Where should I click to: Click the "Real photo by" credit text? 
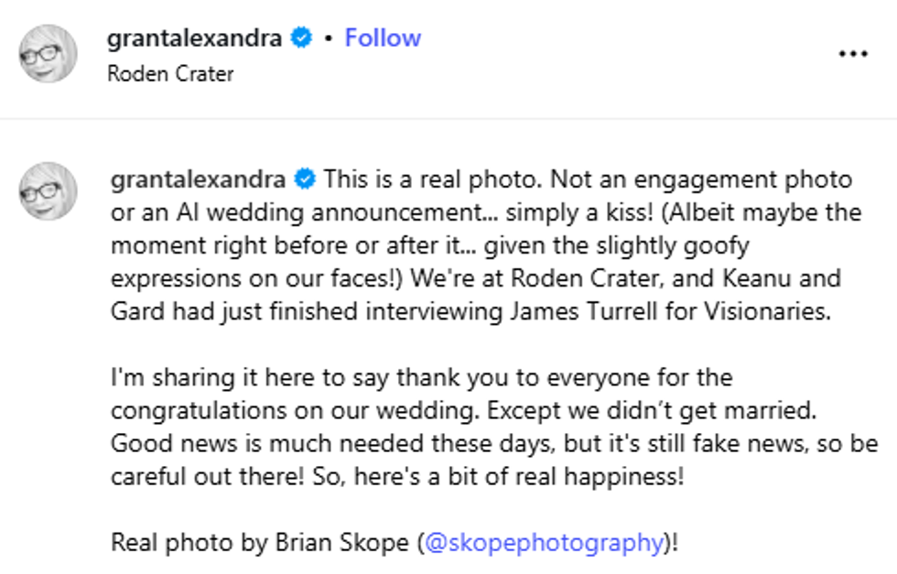coord(190,542)
